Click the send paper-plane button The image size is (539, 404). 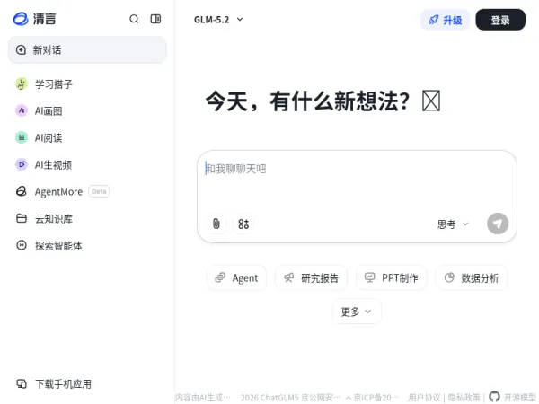pyautogui.click(x=498, y=224)
